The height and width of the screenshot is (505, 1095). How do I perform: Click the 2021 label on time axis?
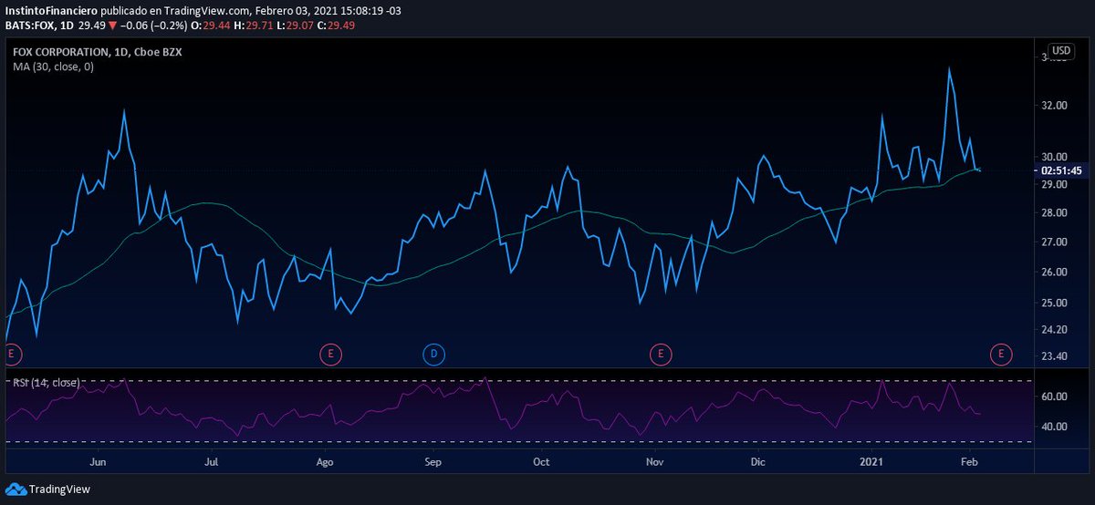coord(873,462)
